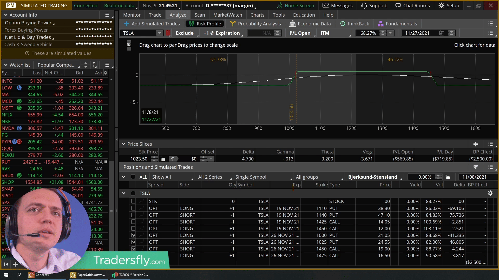
Task: Open Setup gear icon
Action: pyautogui.click(x=441, y=5)
